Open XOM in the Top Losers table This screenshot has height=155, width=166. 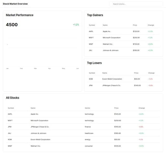pyautogui.click(x=91, y=79)
